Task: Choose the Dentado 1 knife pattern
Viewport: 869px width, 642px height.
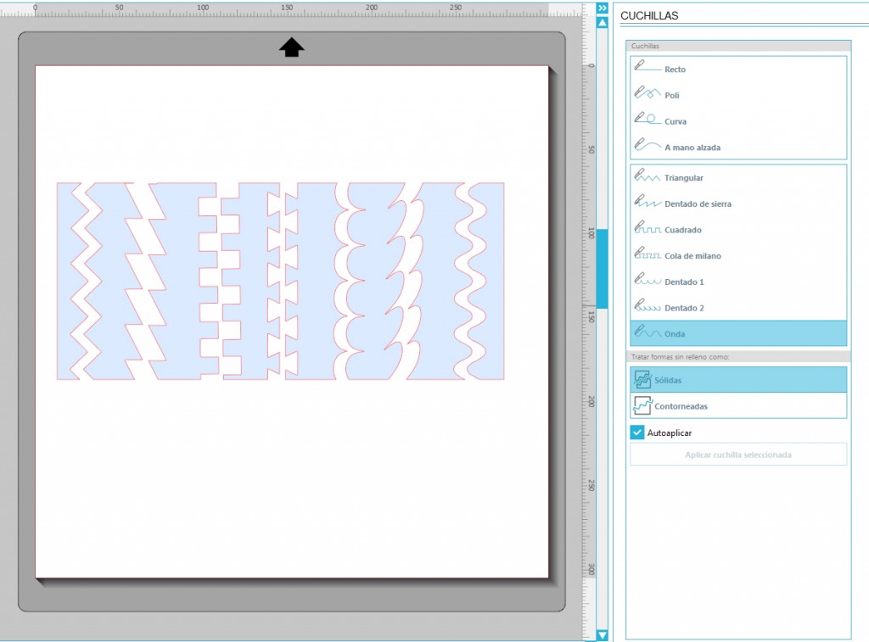Action: [x=649, y=281]
